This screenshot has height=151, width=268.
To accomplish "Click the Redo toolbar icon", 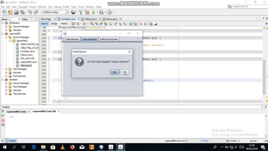I will pyautogui.click(x=36, y=12).
